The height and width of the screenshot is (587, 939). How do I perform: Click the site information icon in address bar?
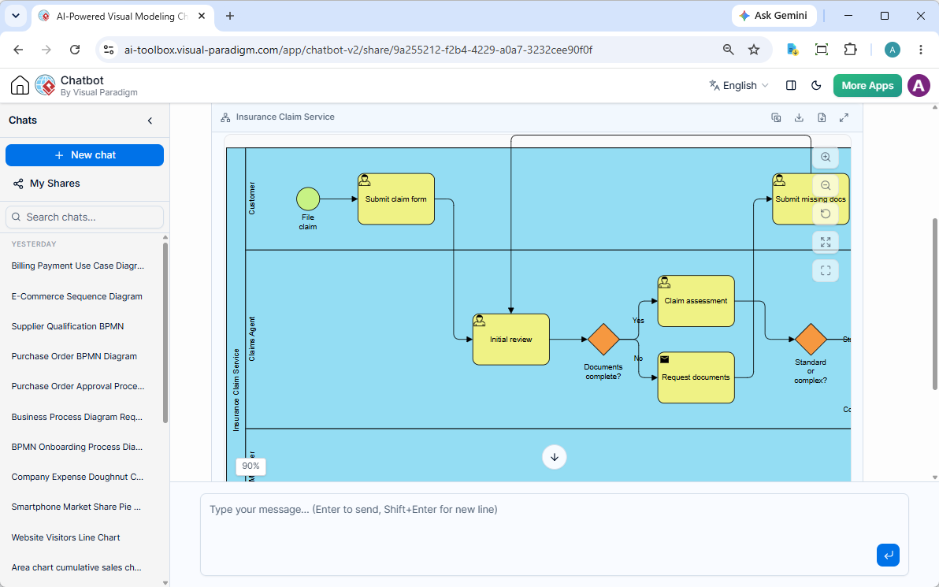(x=109, y=50)
